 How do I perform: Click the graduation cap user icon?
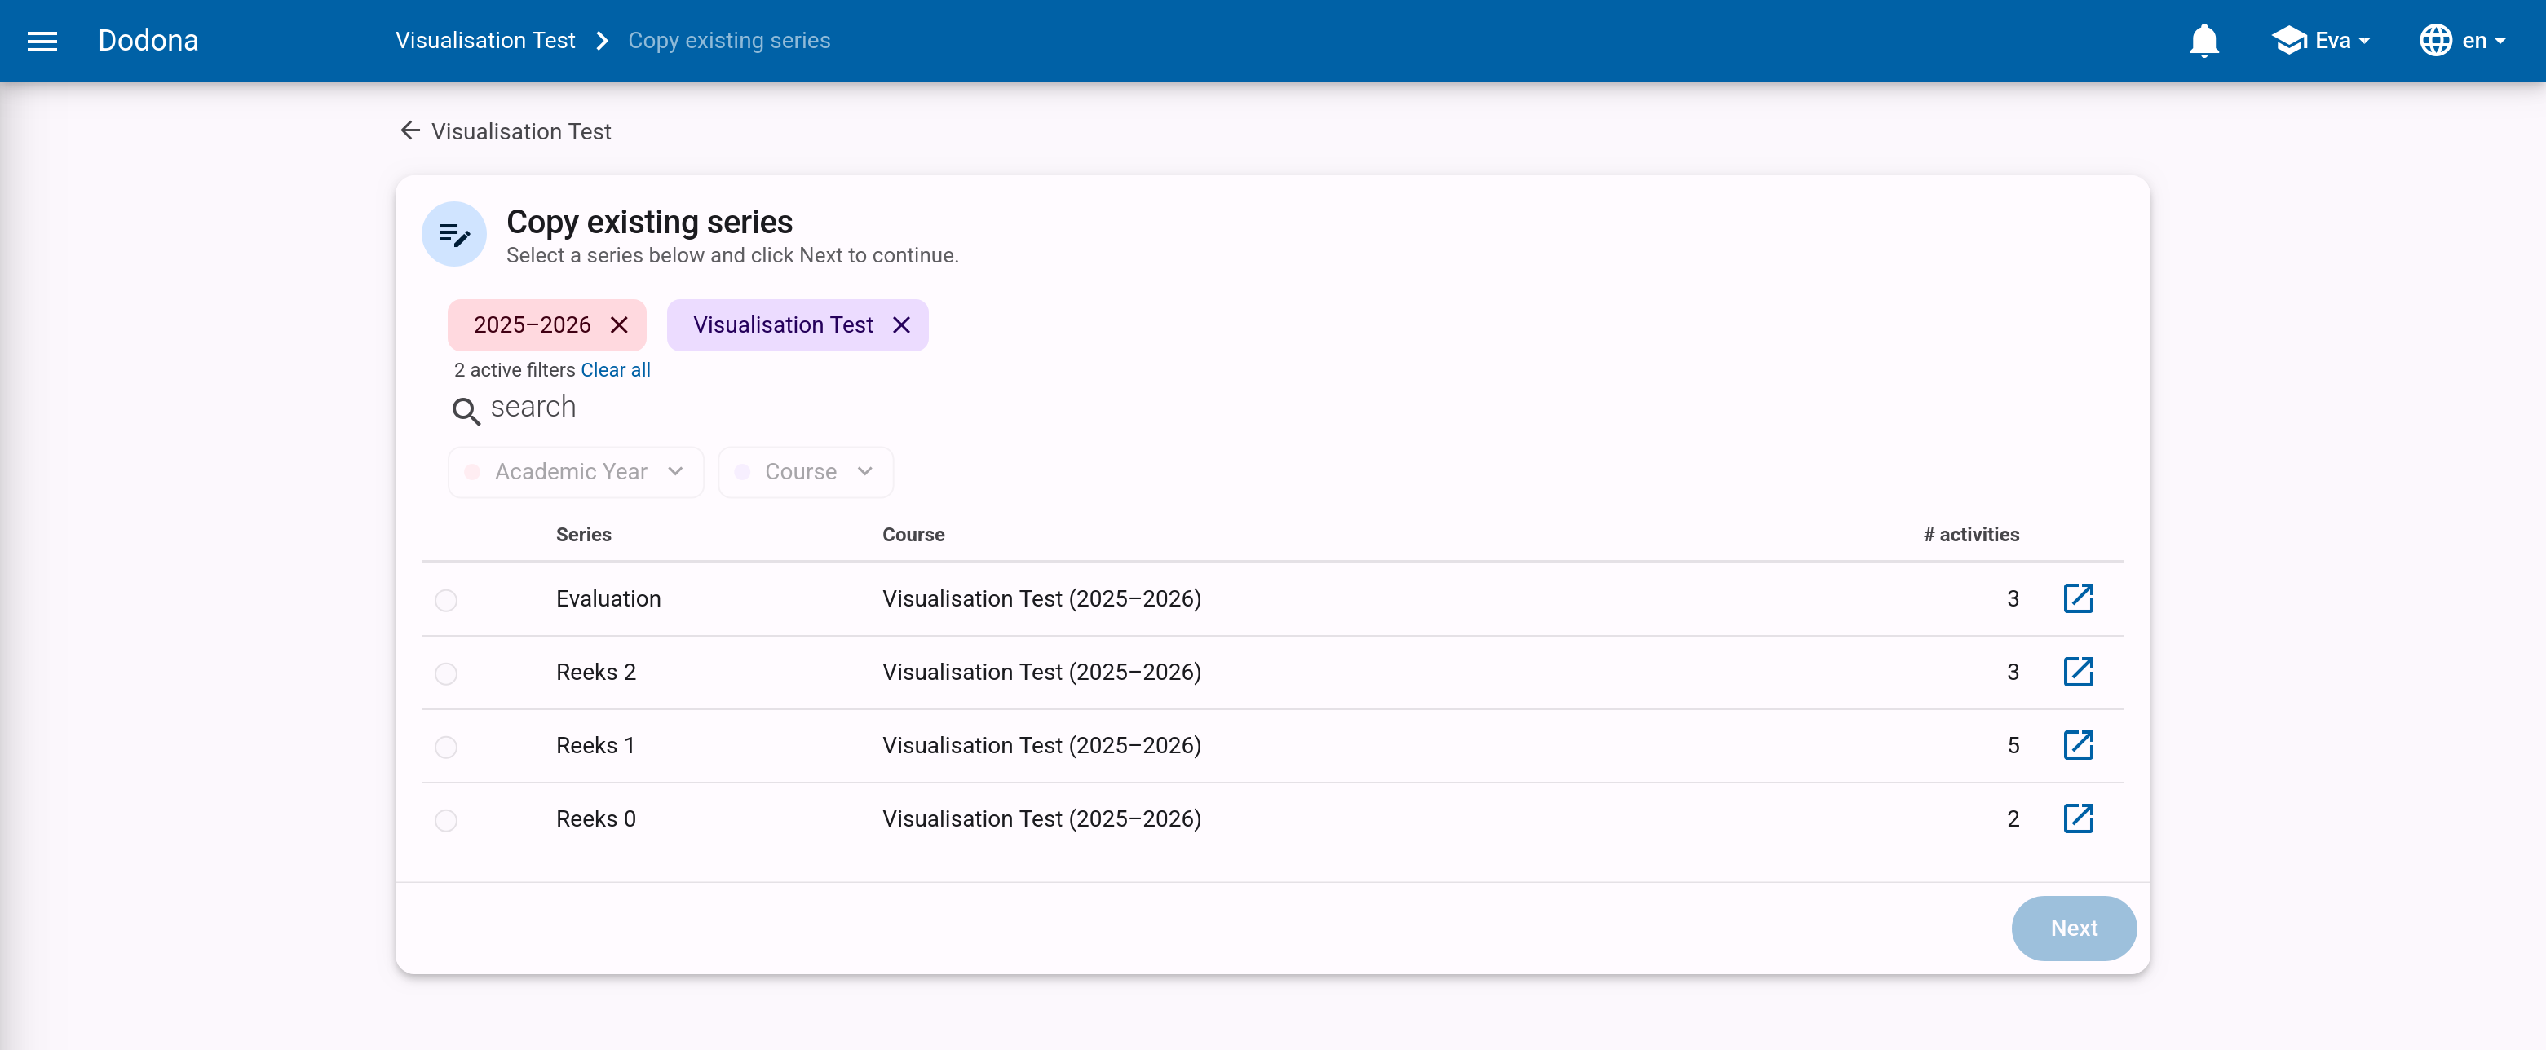tap(2289, 41)
